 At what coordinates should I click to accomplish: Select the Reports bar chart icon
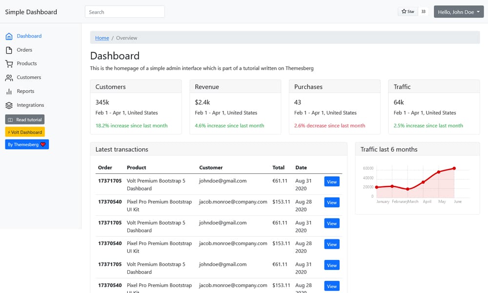(9, 91)
